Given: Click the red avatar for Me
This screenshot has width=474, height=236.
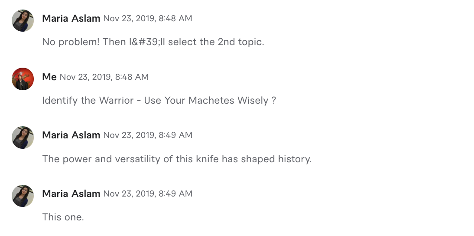Looking at the screenshot, I should (x=23, y=79).
